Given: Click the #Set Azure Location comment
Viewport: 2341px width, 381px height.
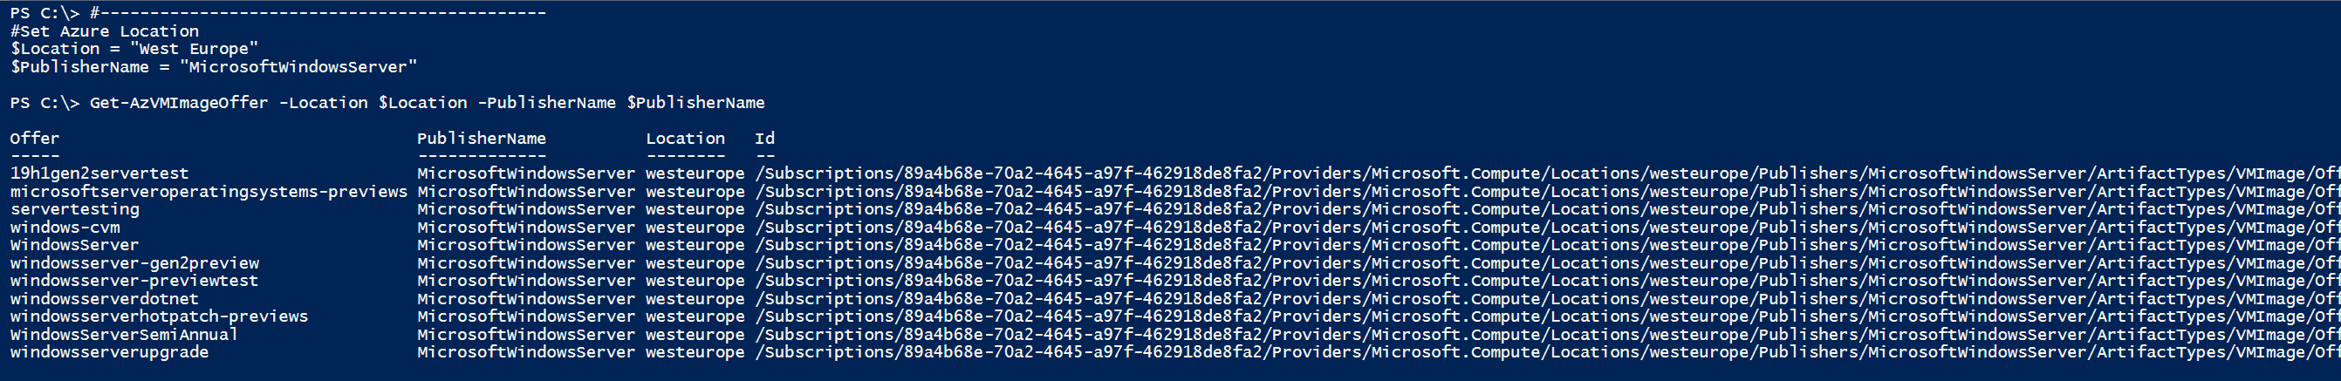Looking at the screenshot, I should click(105, 31).
